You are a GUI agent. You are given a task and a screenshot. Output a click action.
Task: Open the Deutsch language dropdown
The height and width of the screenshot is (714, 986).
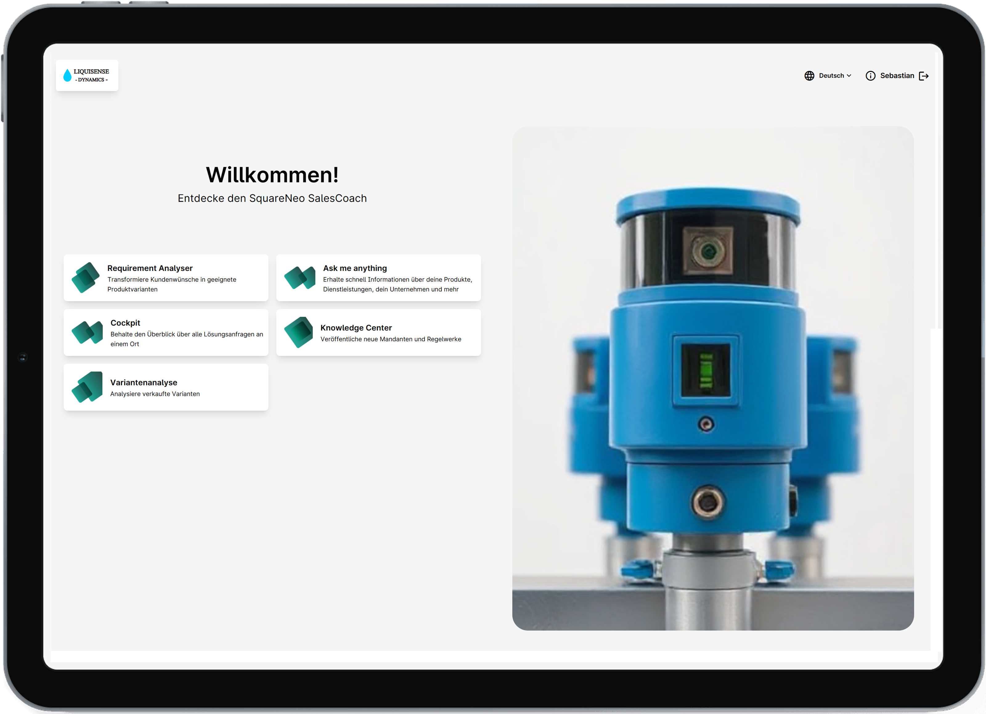(831, 76)
